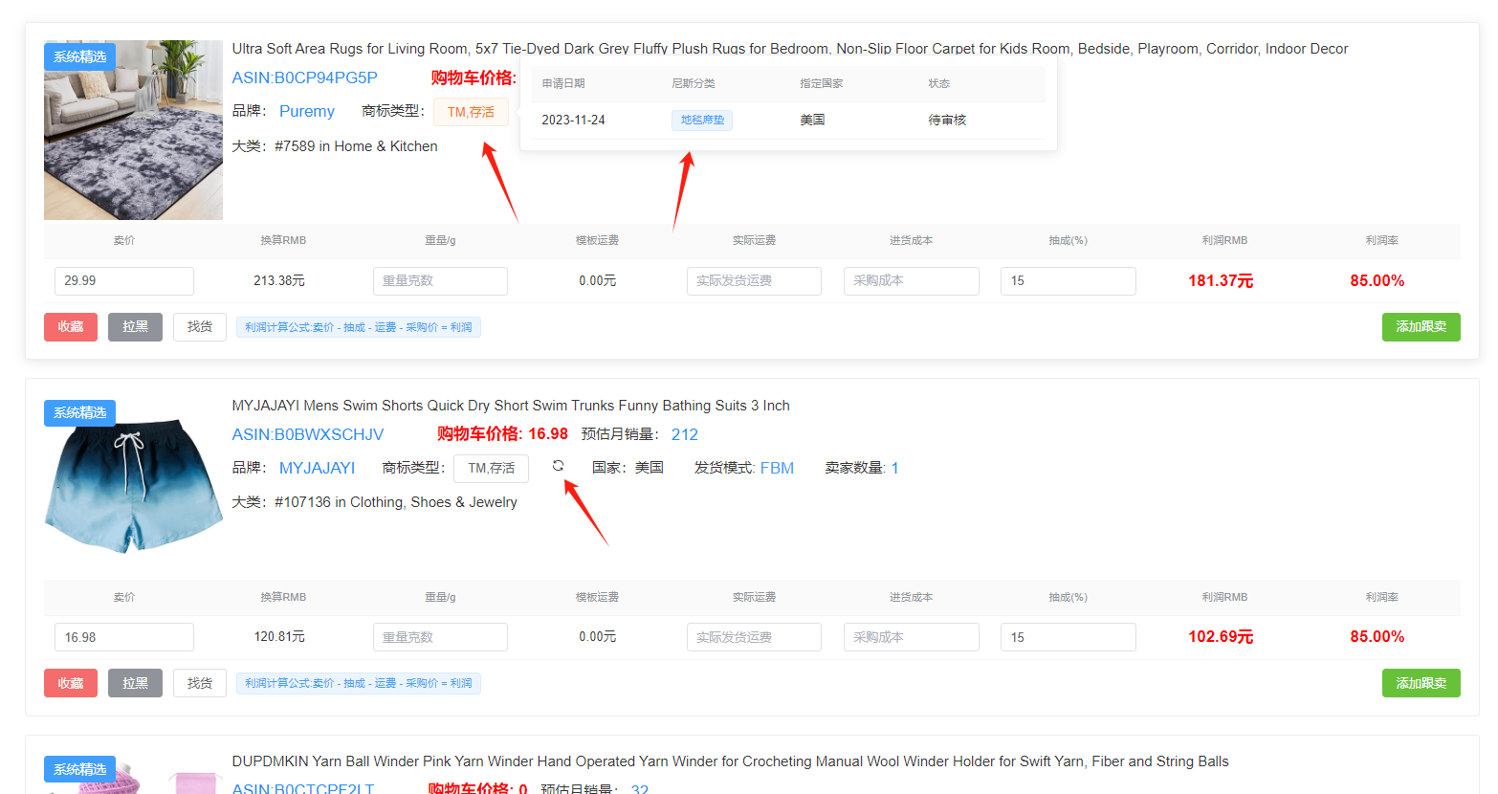Image resolution: width=1498 pixels, height=794 pixels.
Task: Focus the 重量克数 field for the rug
Action: tap(440, 281)
